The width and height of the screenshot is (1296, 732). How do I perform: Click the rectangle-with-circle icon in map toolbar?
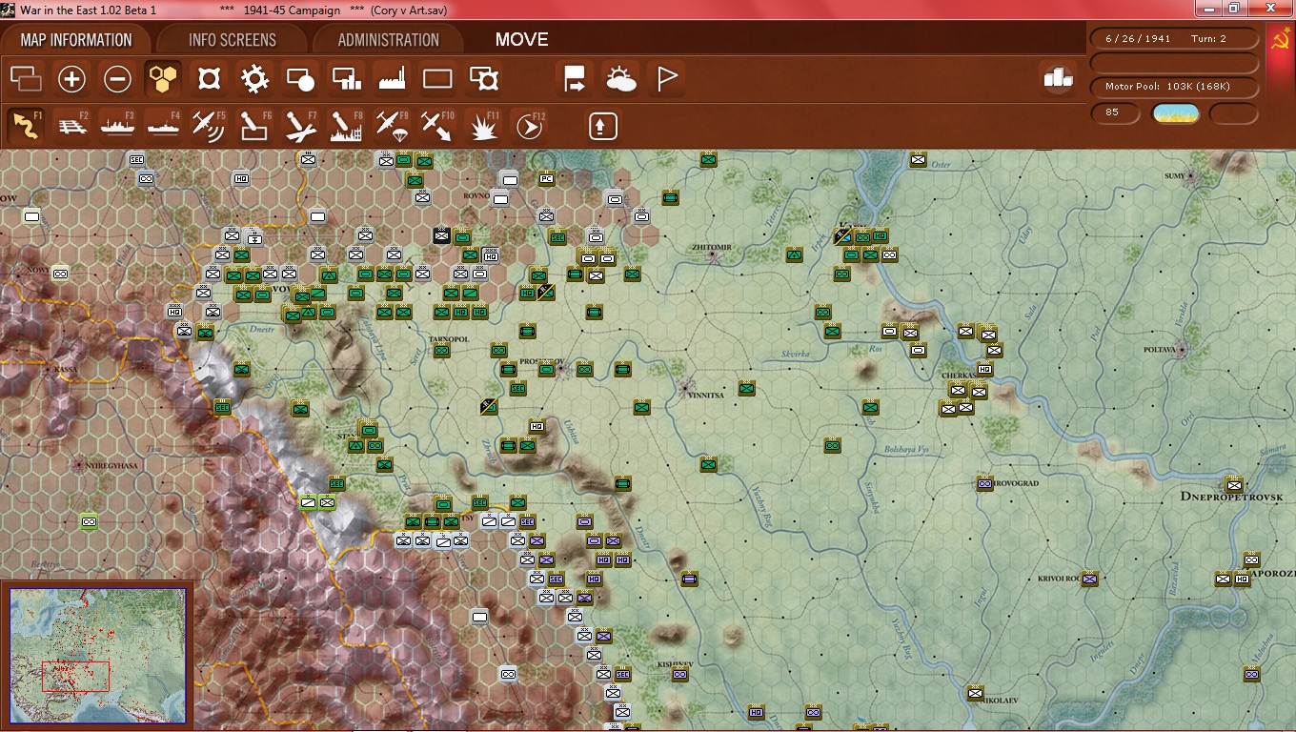point(300,78)
